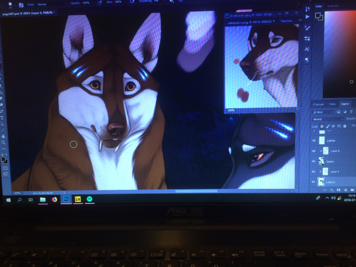Change screen mode icon at toolbar bottom
This screenshot has width=356, height=267.
point(5,174)
